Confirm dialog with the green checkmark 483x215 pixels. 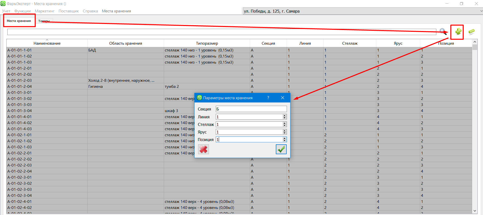[x=281, y=149]
